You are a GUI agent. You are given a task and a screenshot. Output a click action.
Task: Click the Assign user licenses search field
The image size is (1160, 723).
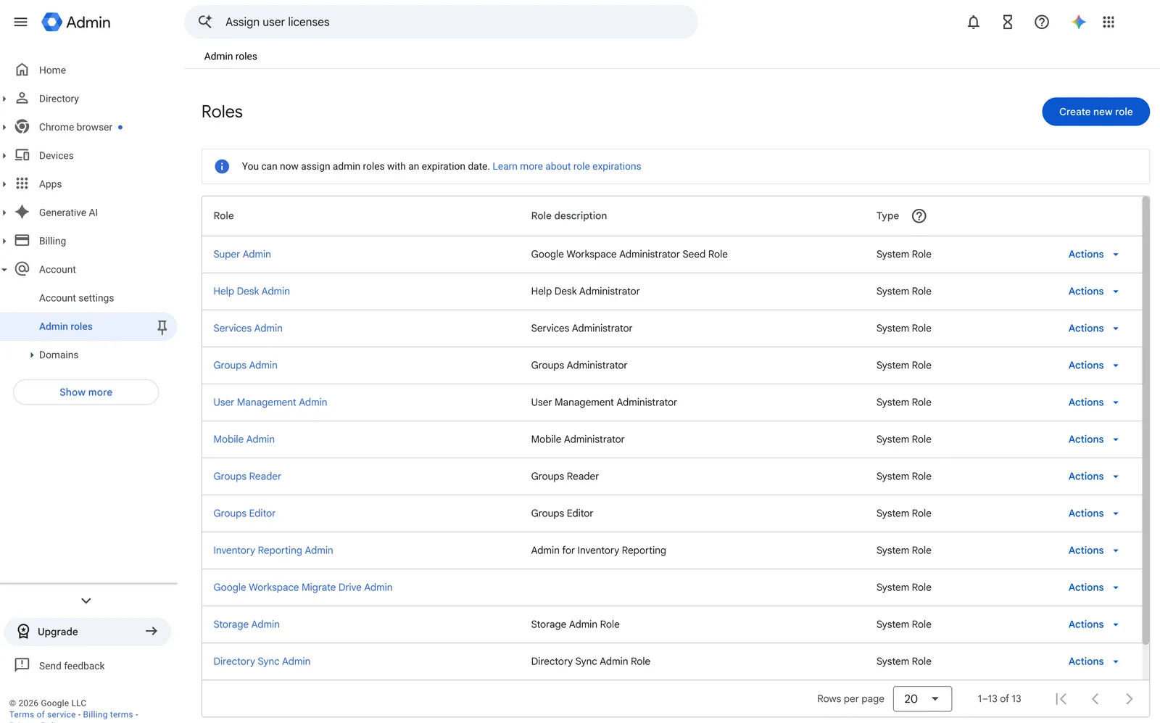coord(441,22)
